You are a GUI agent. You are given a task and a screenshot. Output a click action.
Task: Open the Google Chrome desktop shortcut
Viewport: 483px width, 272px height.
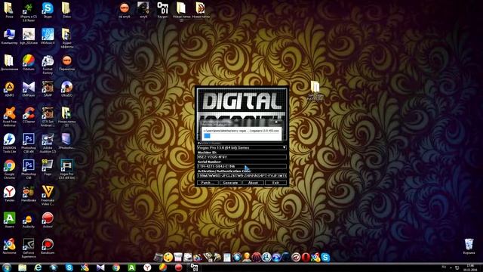(9, 169)
